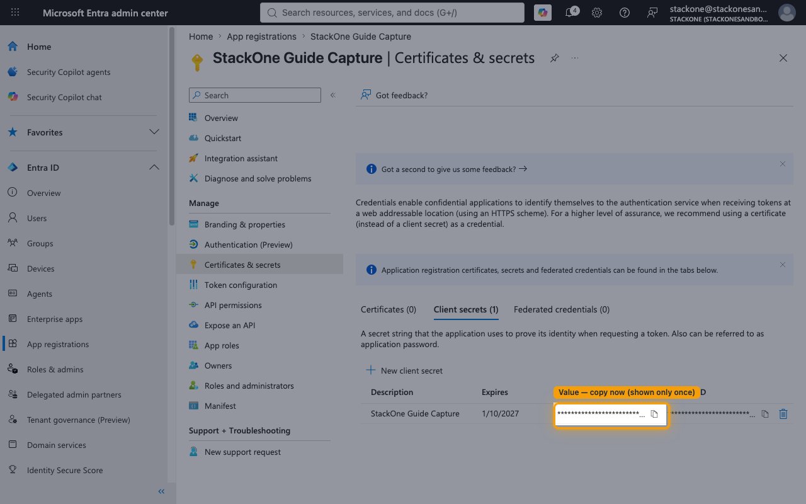
Task: Go to Home breadcrumb
Action: pos(201,37)
